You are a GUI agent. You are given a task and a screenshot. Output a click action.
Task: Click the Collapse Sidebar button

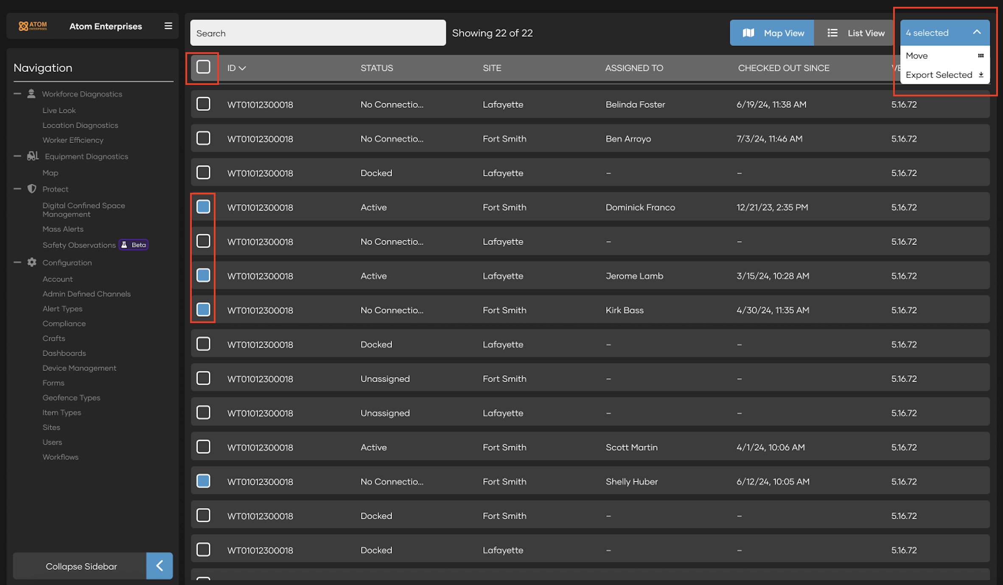click(93, 566)
